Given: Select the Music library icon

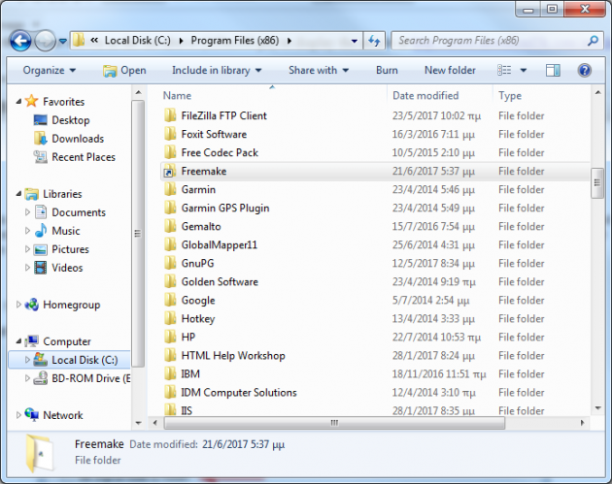Looking at the screenshot, I should click(41, 230).
